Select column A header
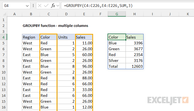 click(x=14, y=14)
